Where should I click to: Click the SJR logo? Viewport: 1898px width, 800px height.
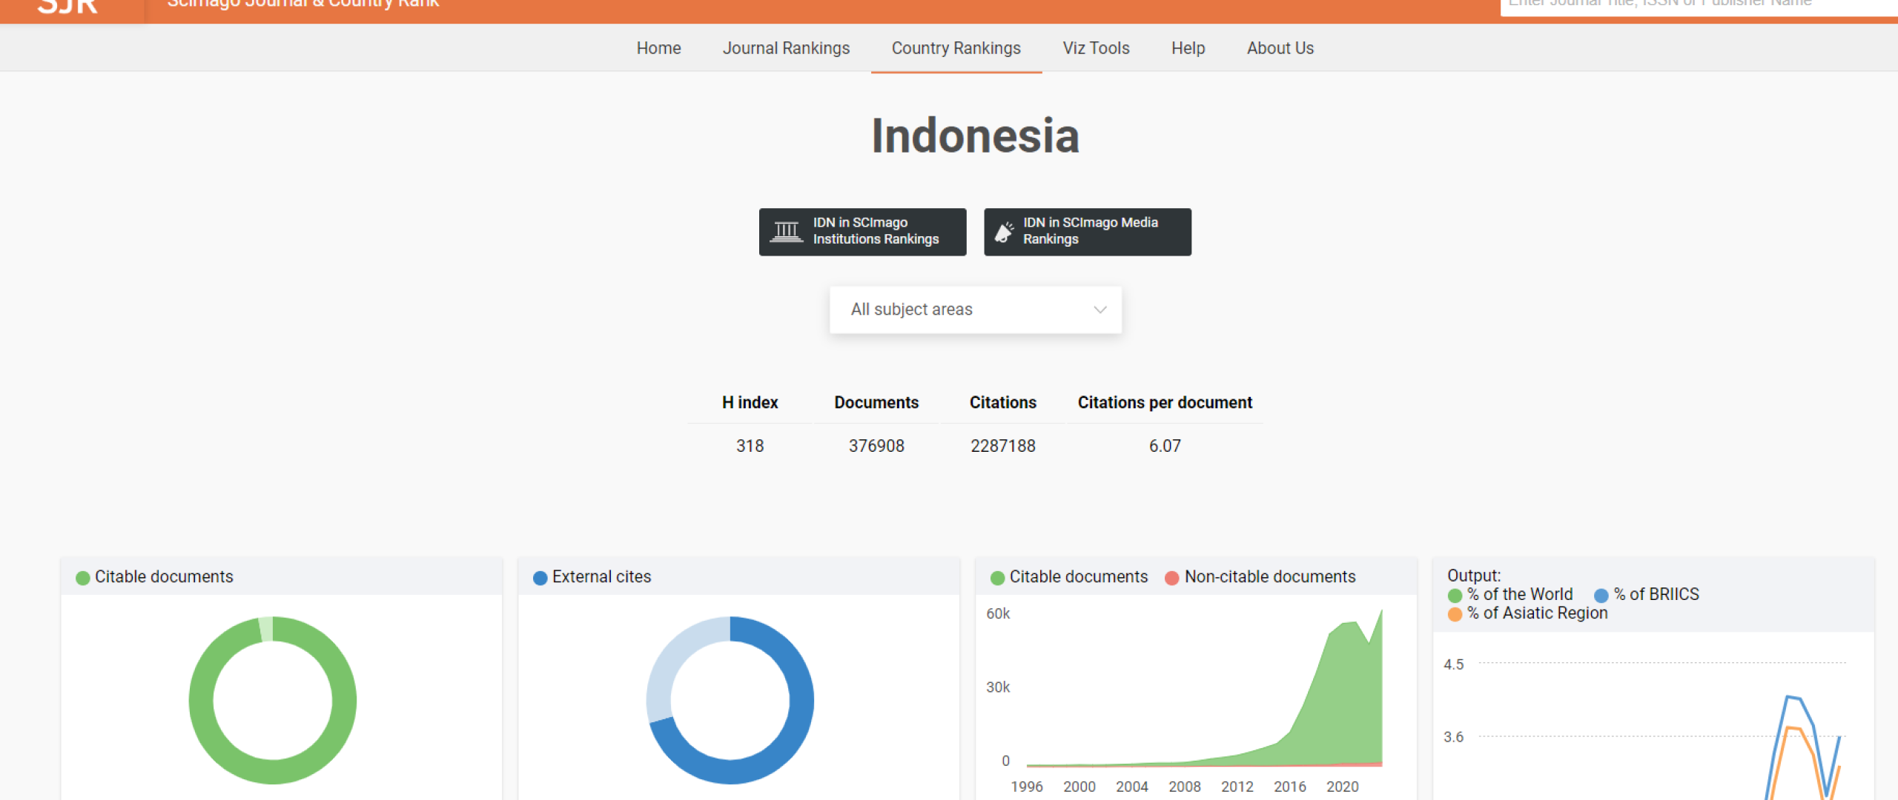coord(67,6)
